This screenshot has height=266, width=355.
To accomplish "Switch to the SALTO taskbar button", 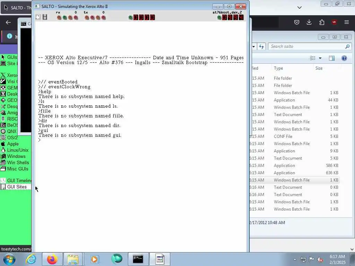I will (159, 259).
